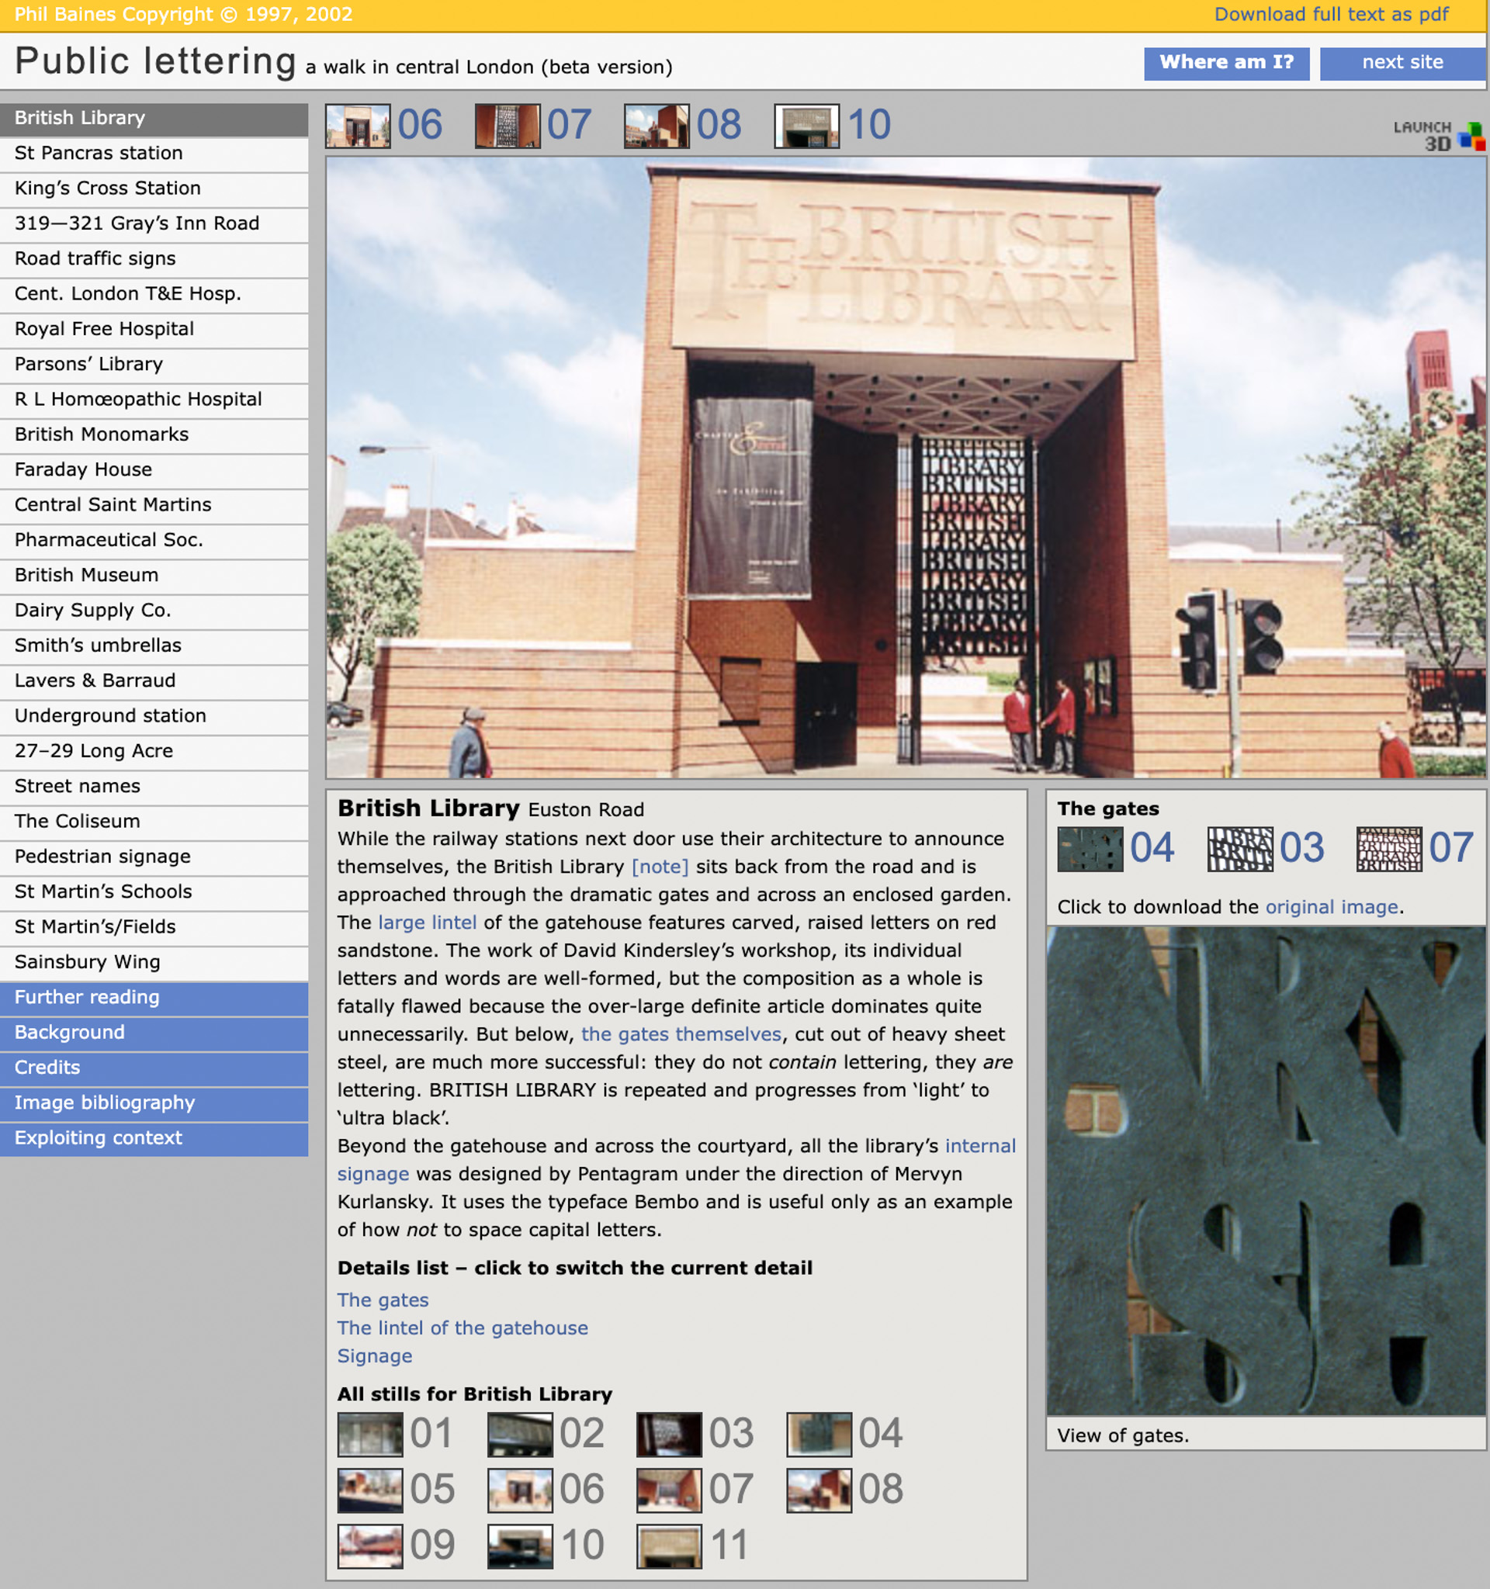Open Sainsbury Wing site
The height and width of the screenshot is (1589, 1490).
tap(154, 962)
